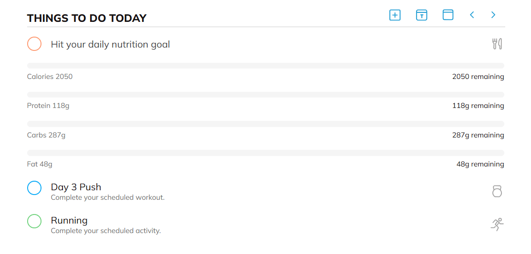Click the fork and knife nutrition icon
531x254 pixels.
pyautogui.click(x=497, y=44)
